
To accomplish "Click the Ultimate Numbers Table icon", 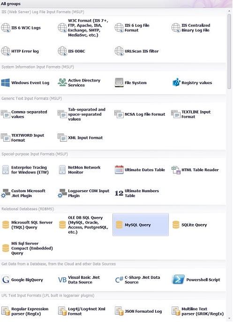I will (x=119, y=193).
